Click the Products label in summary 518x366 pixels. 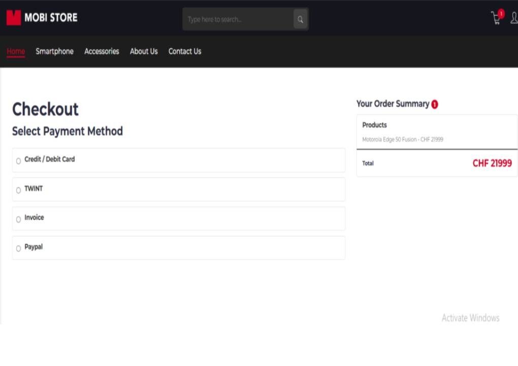coord(375,126)
